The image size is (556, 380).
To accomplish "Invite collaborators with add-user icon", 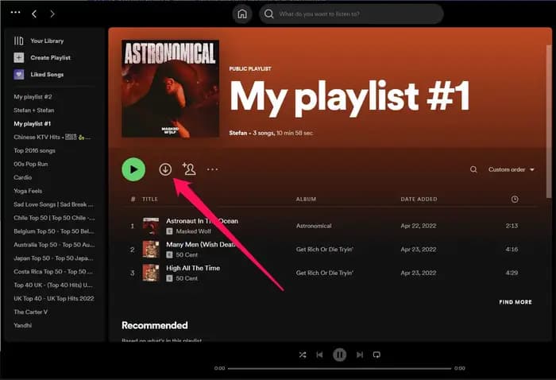I will (189, 169).
